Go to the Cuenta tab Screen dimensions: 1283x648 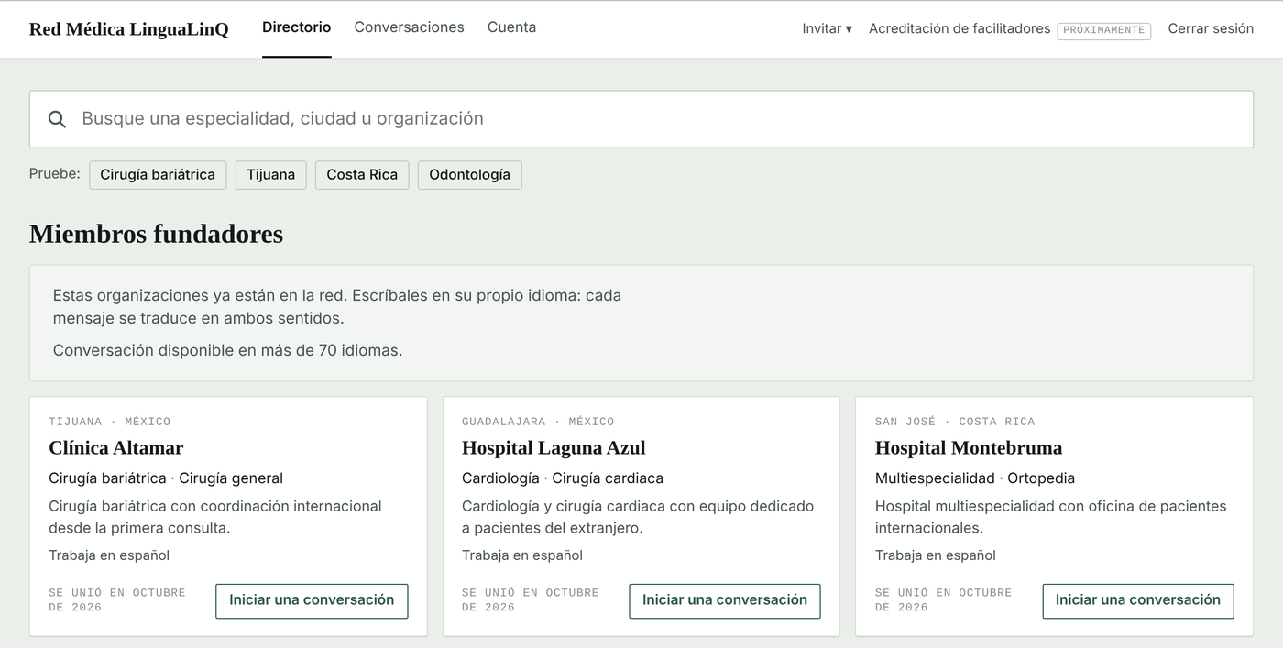(x=511, y=27)
